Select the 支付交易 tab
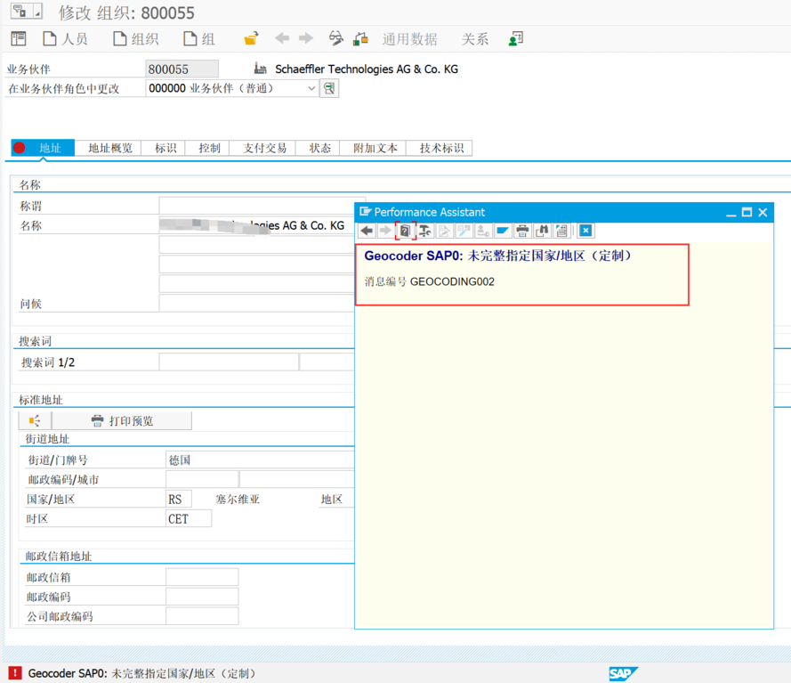The height and width of the screenshot is (683, 791). point(264,148)
